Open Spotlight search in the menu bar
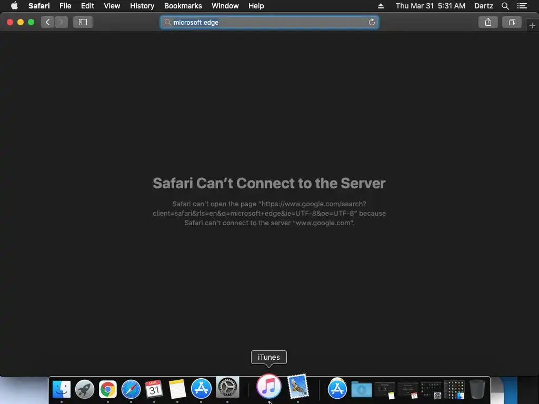This screenshot has width=539, height=404. 505,6
